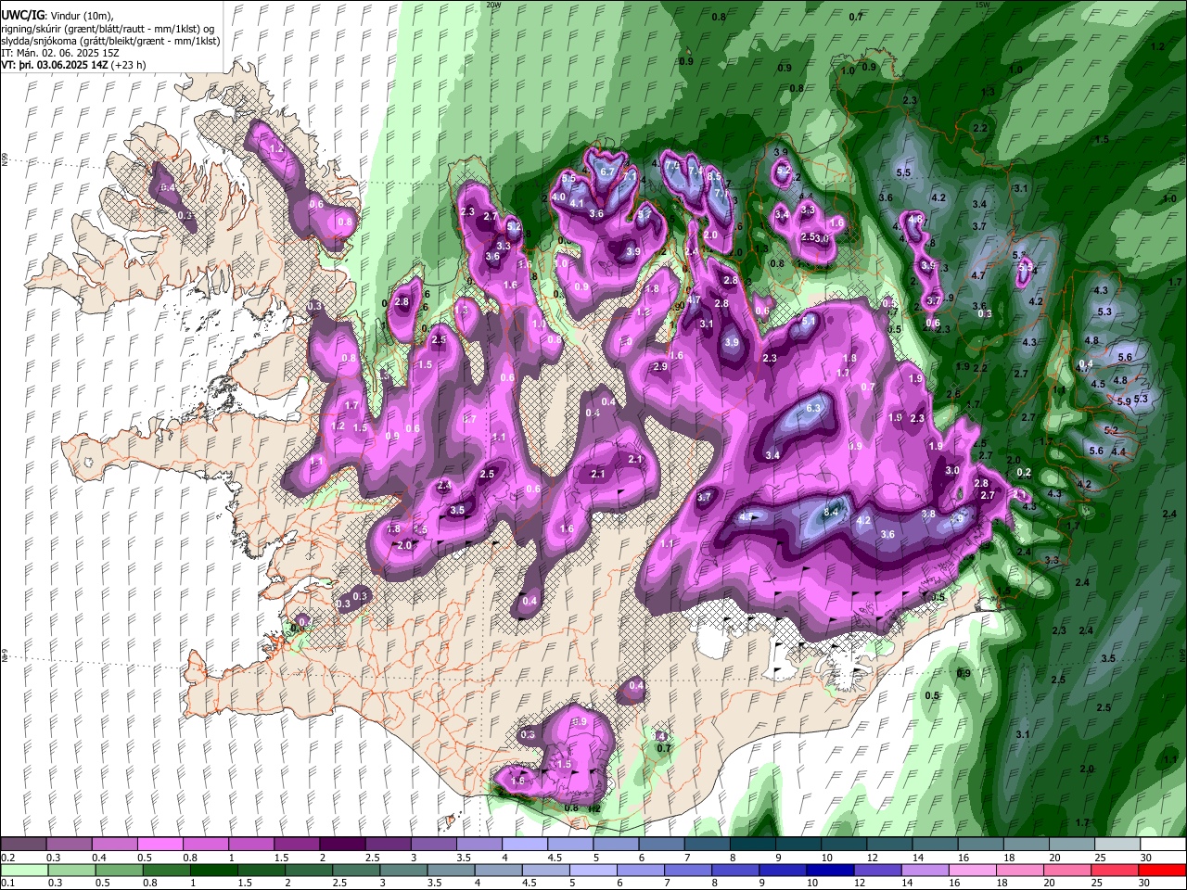This screenshot has width=1187, height=890.
Task: Pick upper legend pink swatch between 0.5 and 0.8
Action: point(160,845)
